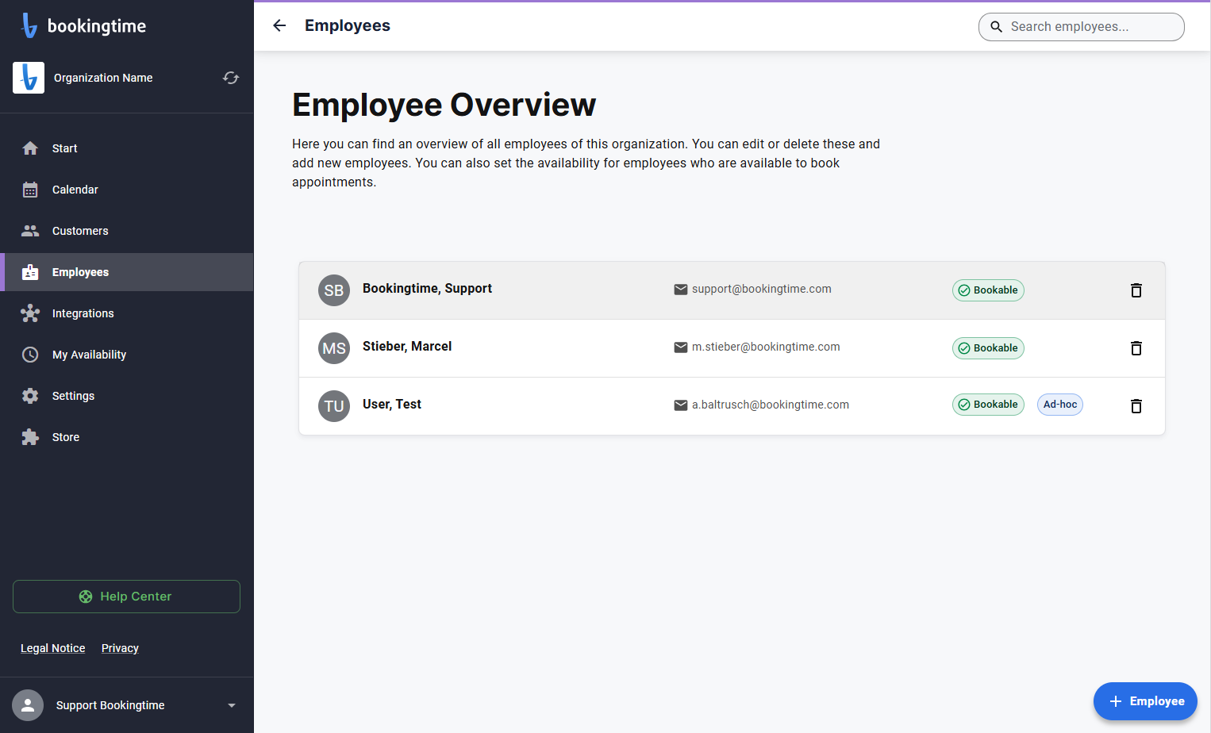Open the Customers menu item
The image size is (1211, 733).
click(127, 231)
